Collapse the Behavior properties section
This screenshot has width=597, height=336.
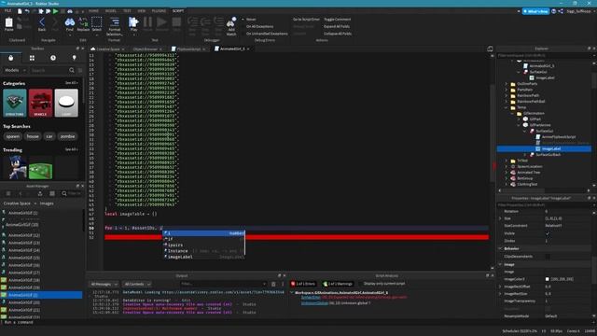(x=501, y=248)
